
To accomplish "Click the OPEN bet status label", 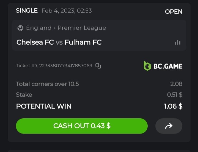I will (174, 12).
